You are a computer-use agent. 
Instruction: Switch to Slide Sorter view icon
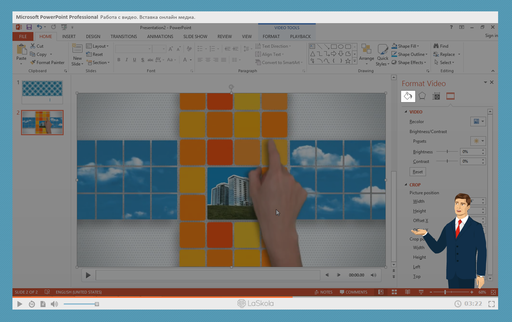pyautogui.click(x=394, y=292)
